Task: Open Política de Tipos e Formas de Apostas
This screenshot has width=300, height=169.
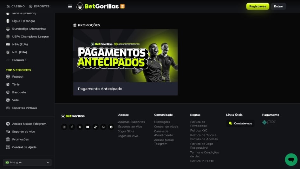Action: click(204, 137)
